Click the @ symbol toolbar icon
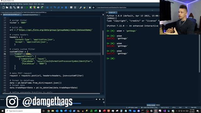 22,8
